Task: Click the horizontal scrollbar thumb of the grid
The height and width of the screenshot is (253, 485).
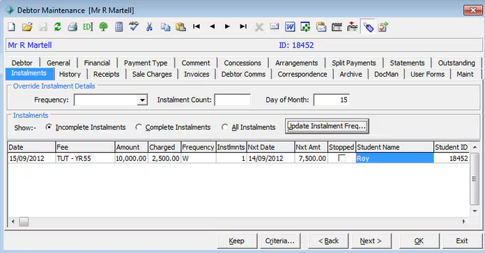Action: point(24,222)
